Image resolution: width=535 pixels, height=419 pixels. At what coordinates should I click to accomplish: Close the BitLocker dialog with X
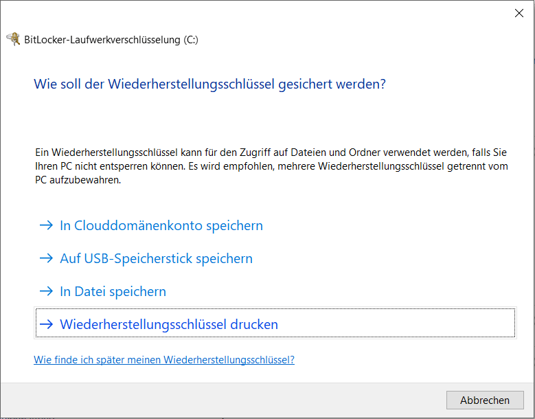(519, 12)
